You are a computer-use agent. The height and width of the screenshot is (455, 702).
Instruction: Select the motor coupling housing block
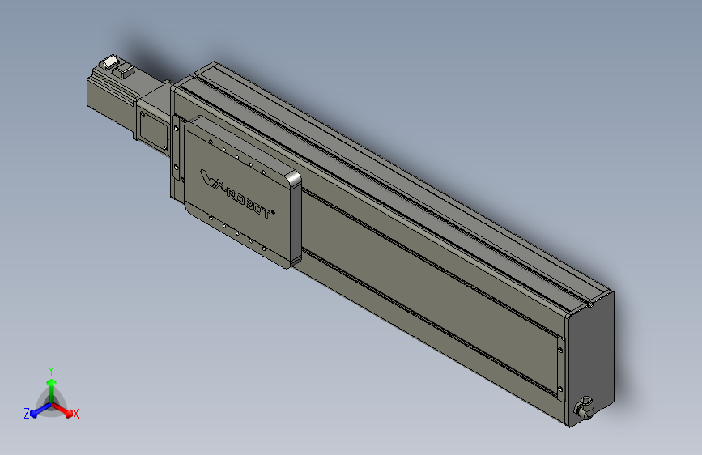pos(152,119)
